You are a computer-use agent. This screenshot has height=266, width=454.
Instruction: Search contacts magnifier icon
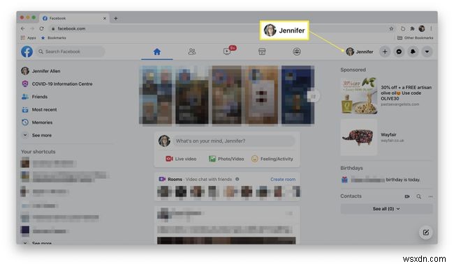[x=418, y=196]
